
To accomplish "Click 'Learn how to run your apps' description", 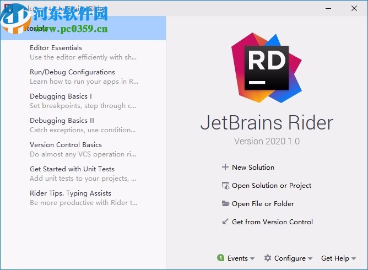I will tap(84, 82).
